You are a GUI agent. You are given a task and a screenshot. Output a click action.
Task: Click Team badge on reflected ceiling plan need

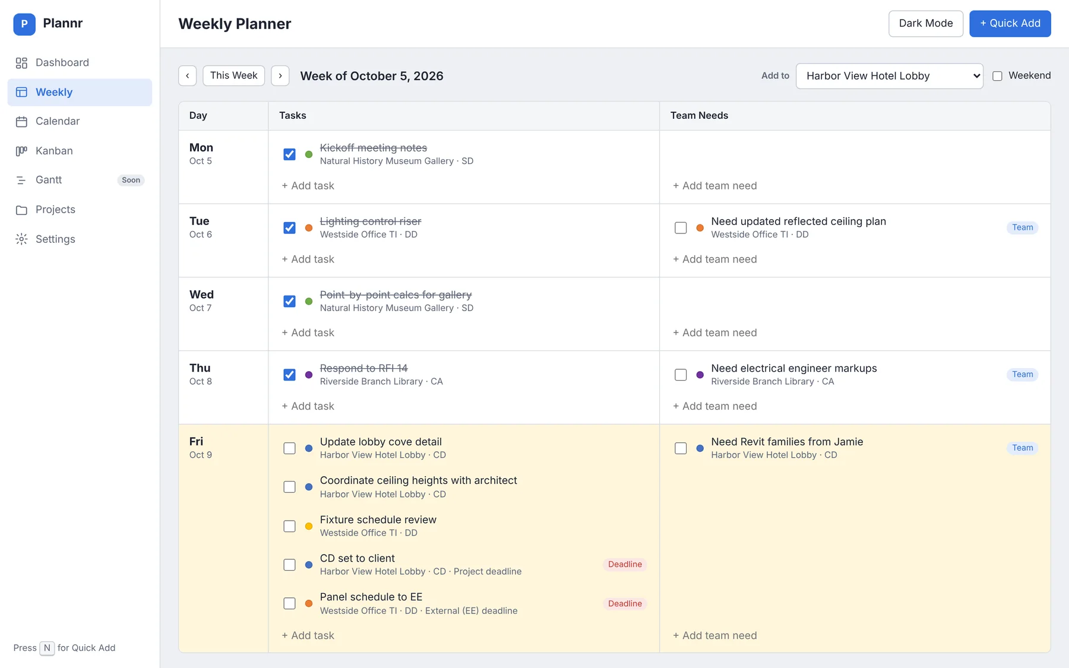[1022, 227]
